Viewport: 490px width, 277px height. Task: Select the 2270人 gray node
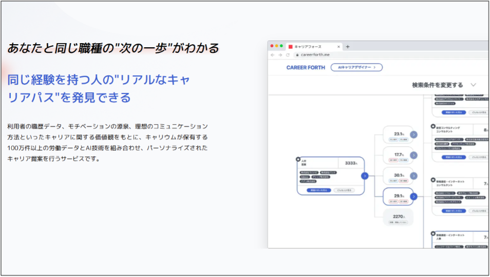tap(399, 217)
